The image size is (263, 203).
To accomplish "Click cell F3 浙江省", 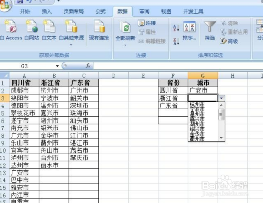I will [x=173, y=98].
